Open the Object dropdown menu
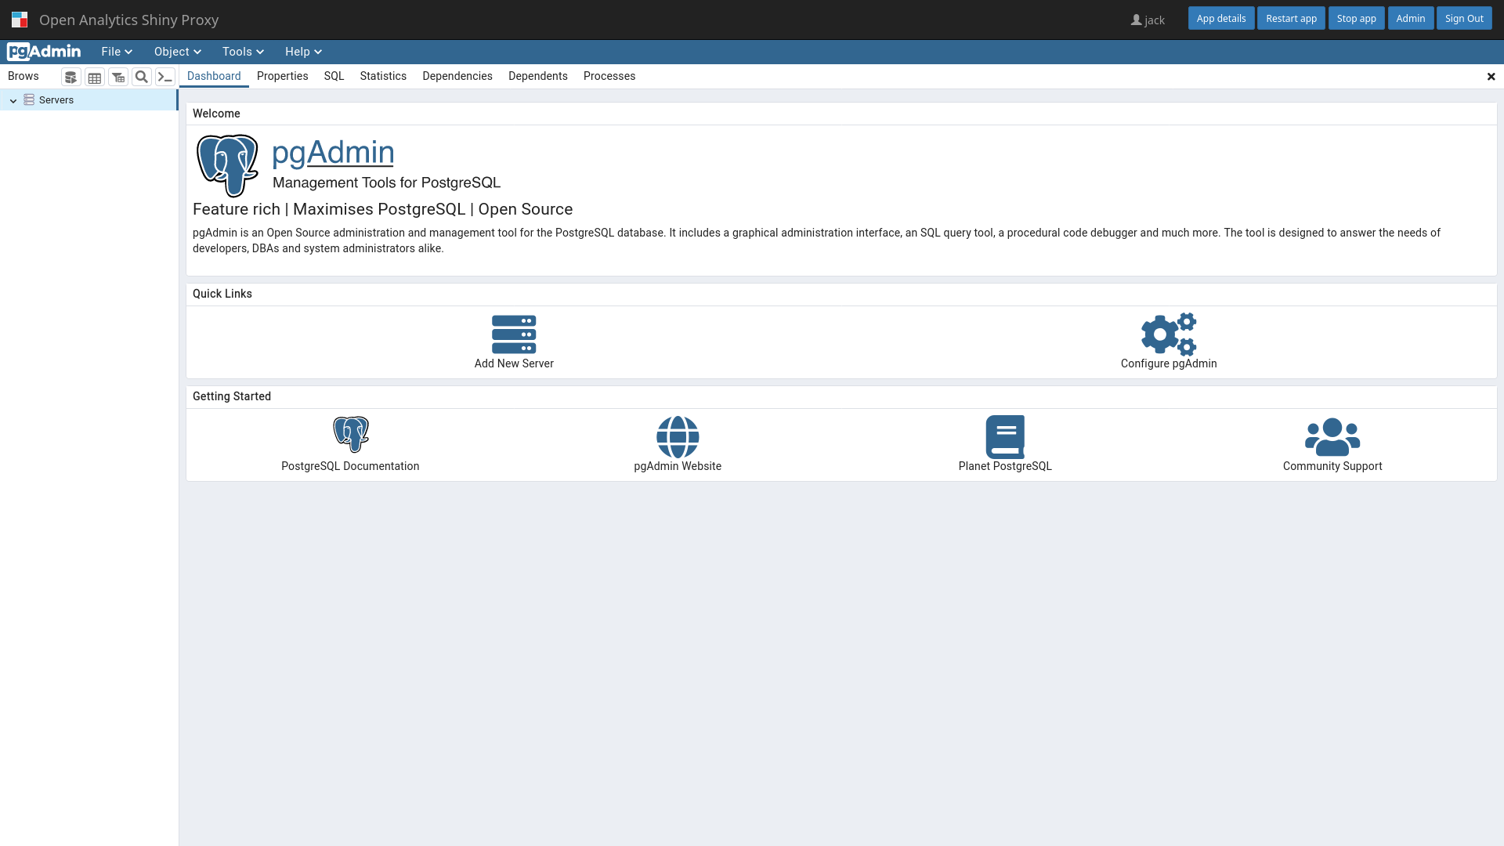The image size is (1504, 846). tap(177, 52)
